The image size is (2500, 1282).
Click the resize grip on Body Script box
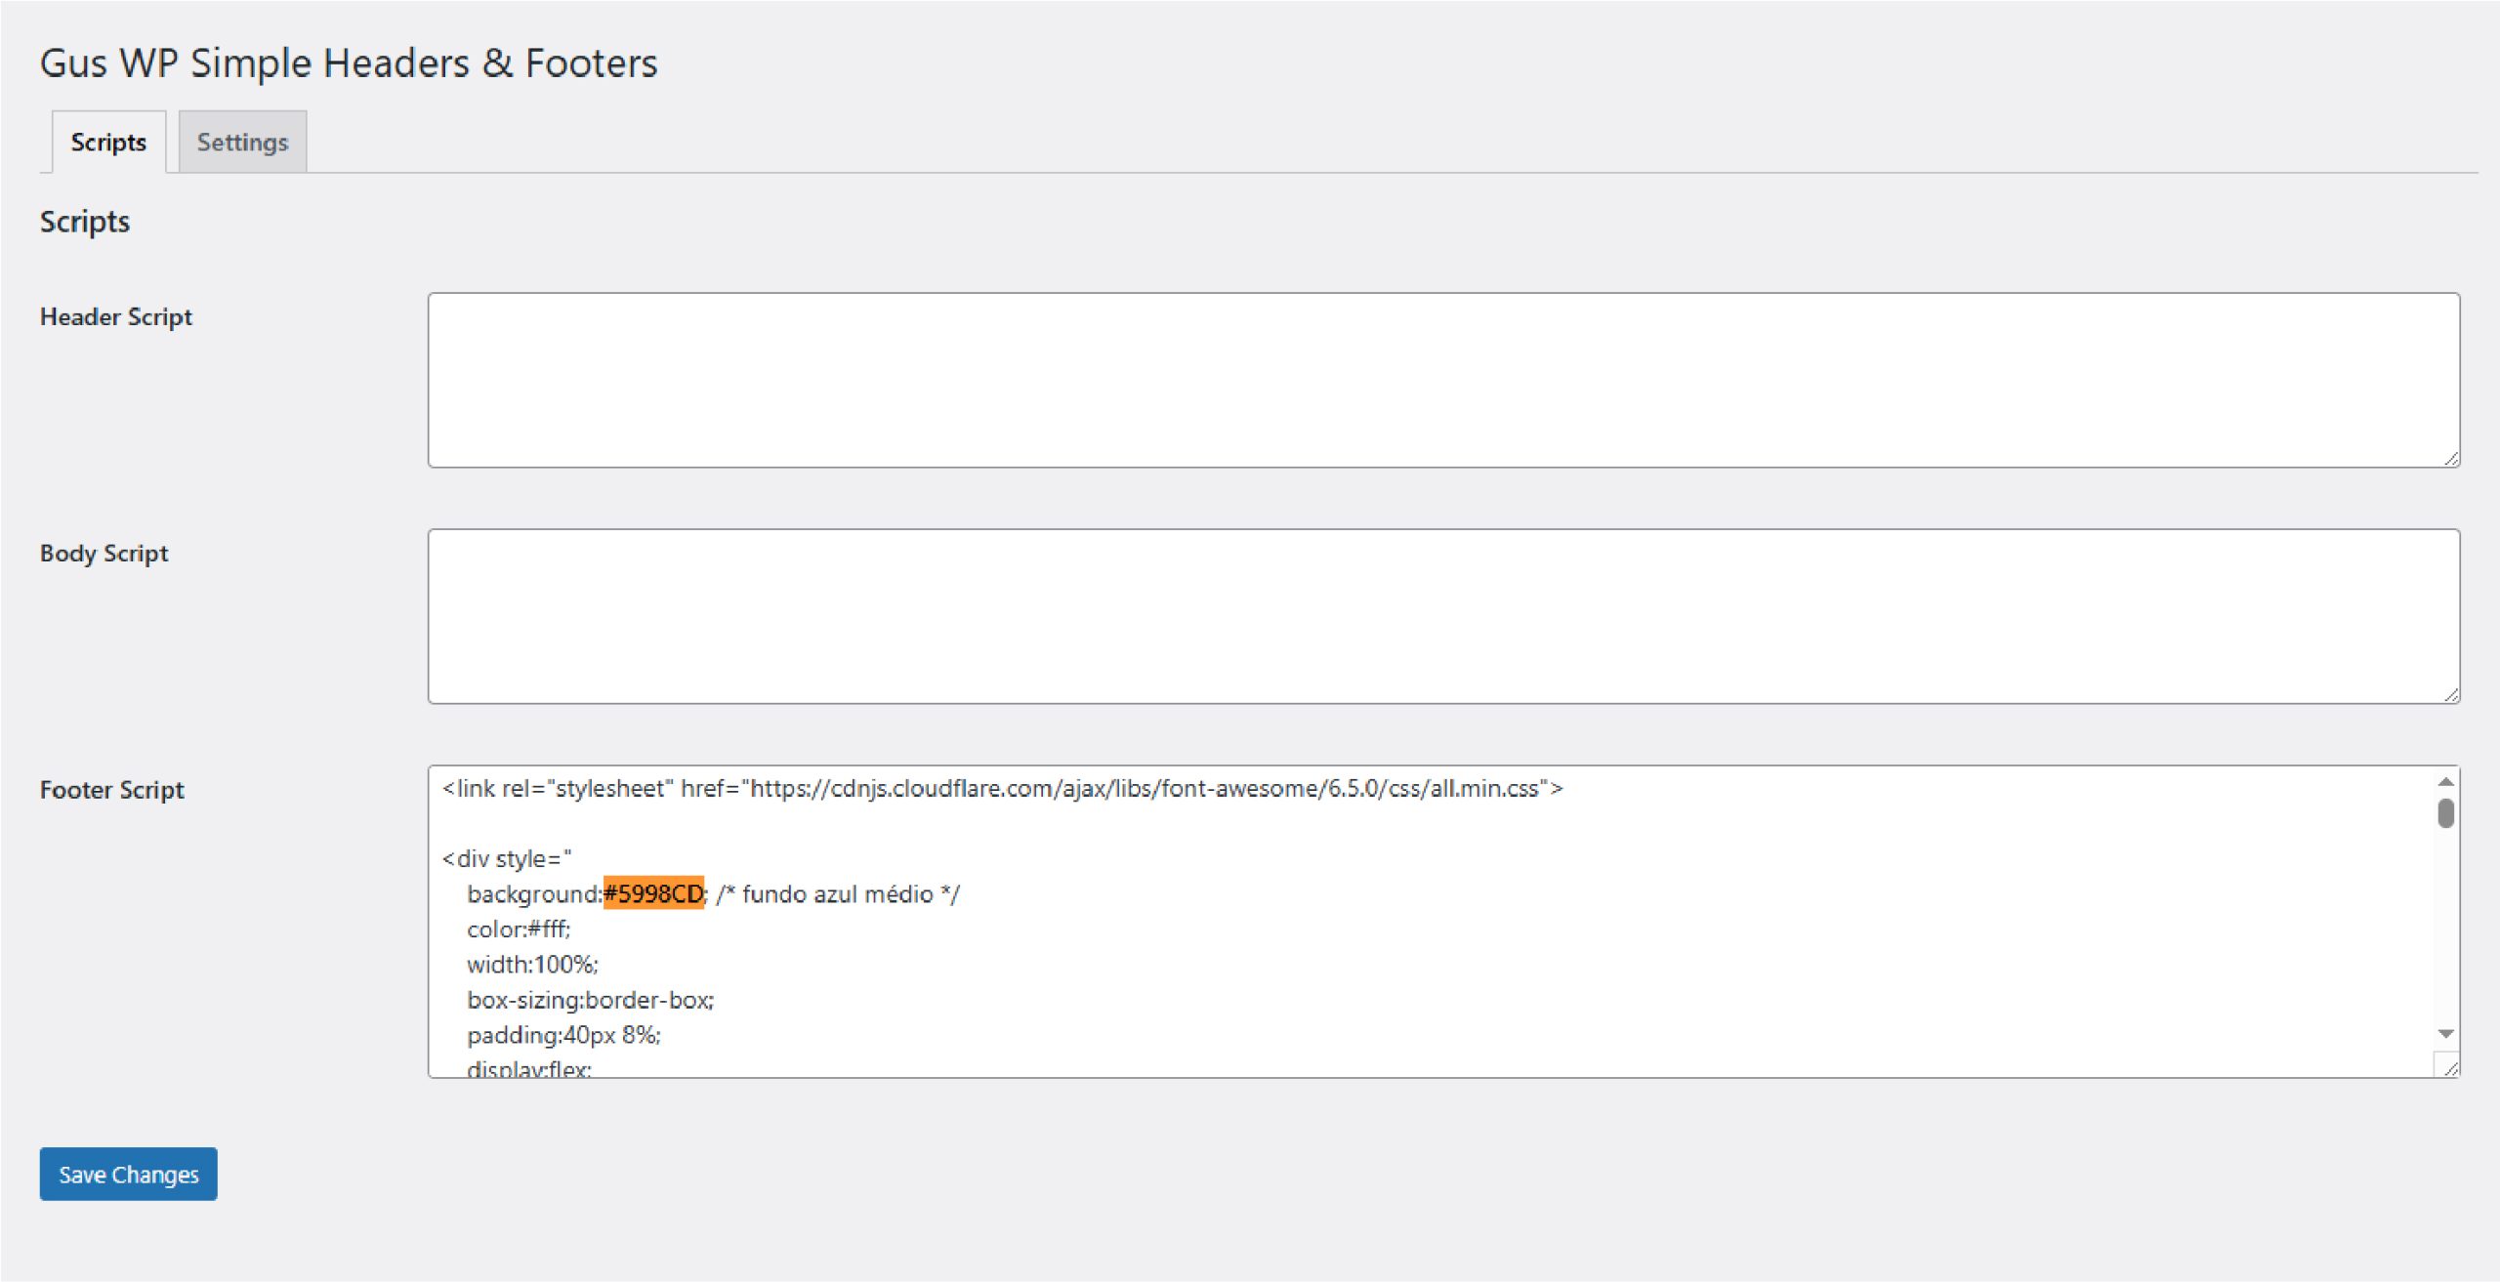tap(2451, 693)
